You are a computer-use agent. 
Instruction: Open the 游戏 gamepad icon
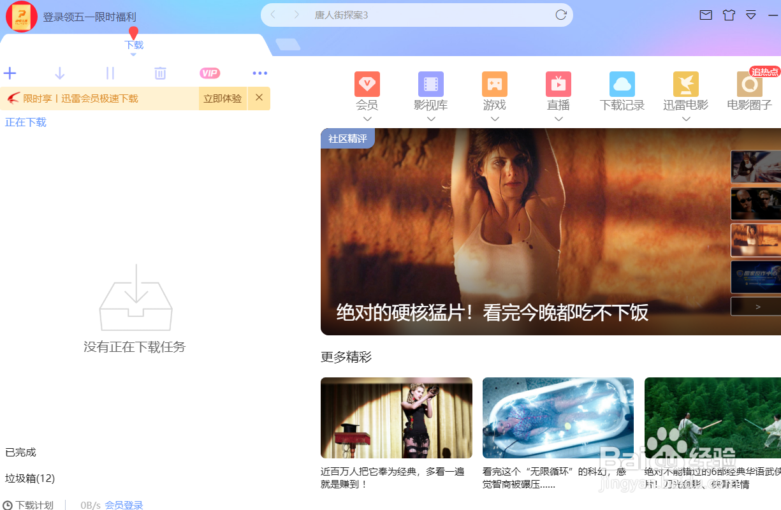(495, 84)
